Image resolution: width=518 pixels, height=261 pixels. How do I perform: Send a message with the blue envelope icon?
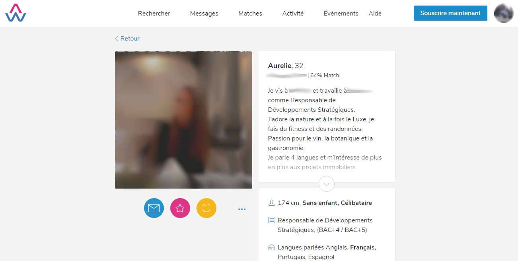click(154, 208)
